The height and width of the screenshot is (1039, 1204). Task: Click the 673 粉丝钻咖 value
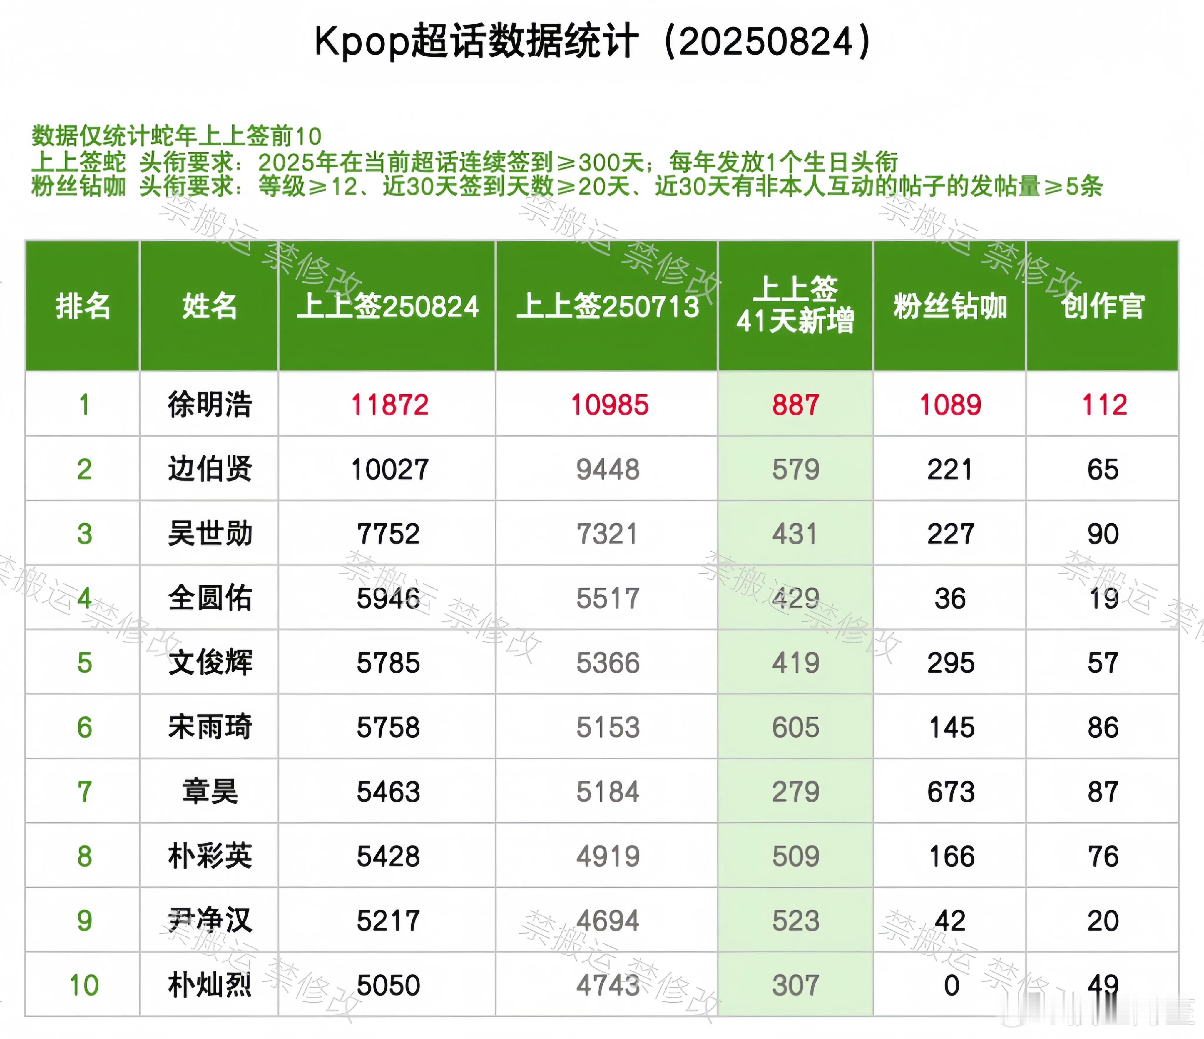click(x=951, y=792)
